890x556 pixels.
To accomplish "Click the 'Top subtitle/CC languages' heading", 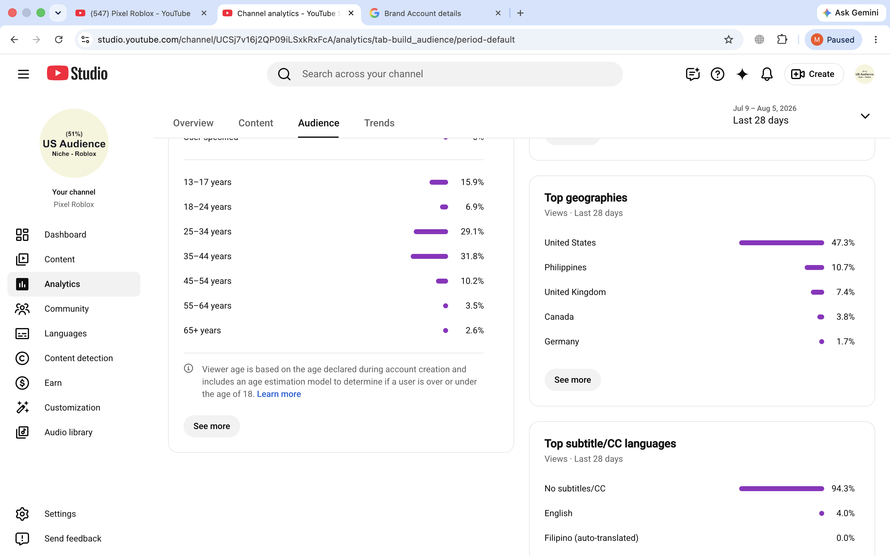I will pos(610,444).
